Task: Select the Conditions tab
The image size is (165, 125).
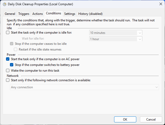Action: coord(54,13)
